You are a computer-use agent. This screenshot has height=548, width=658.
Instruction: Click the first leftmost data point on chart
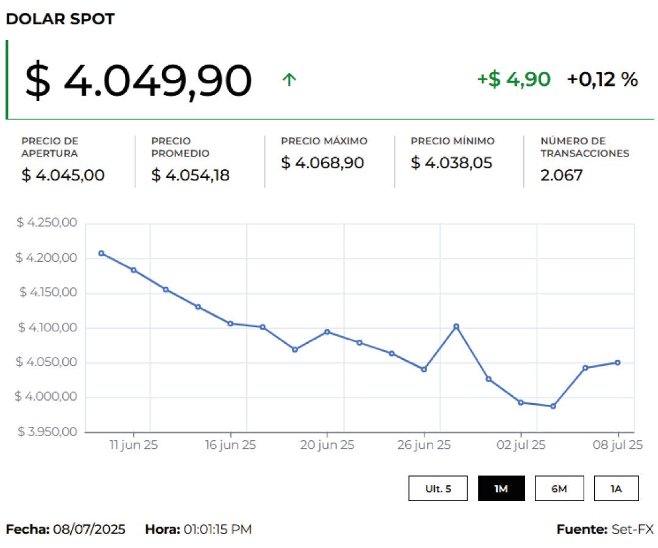101,253
